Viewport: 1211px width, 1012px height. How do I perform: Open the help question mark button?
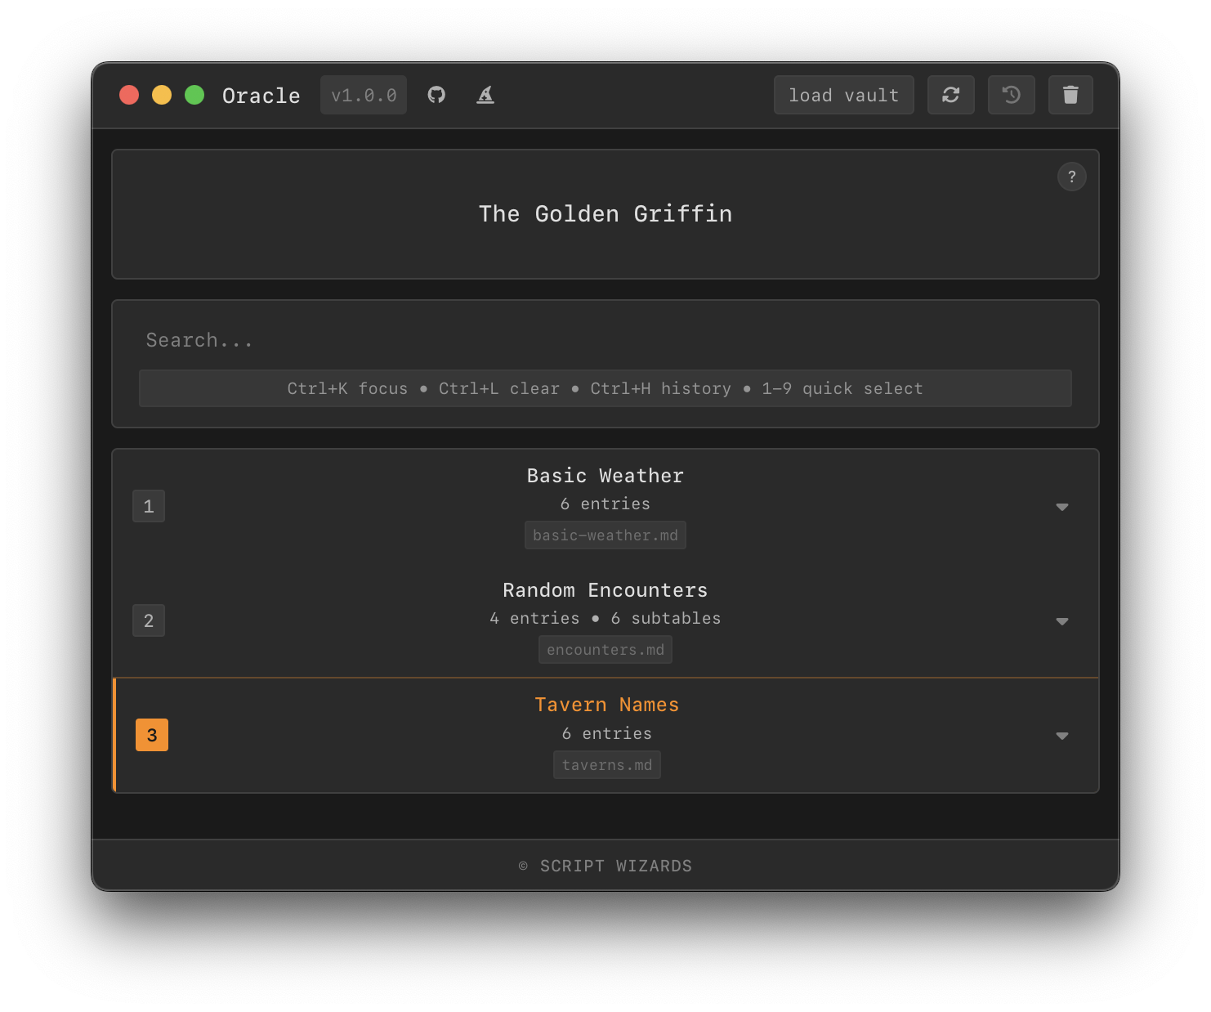1071,177
